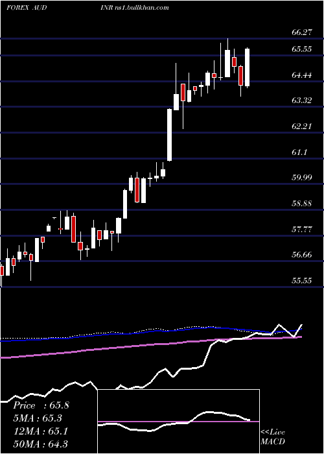Click the MACD inset chart panel
324x454 pixels.
(178, 422)
